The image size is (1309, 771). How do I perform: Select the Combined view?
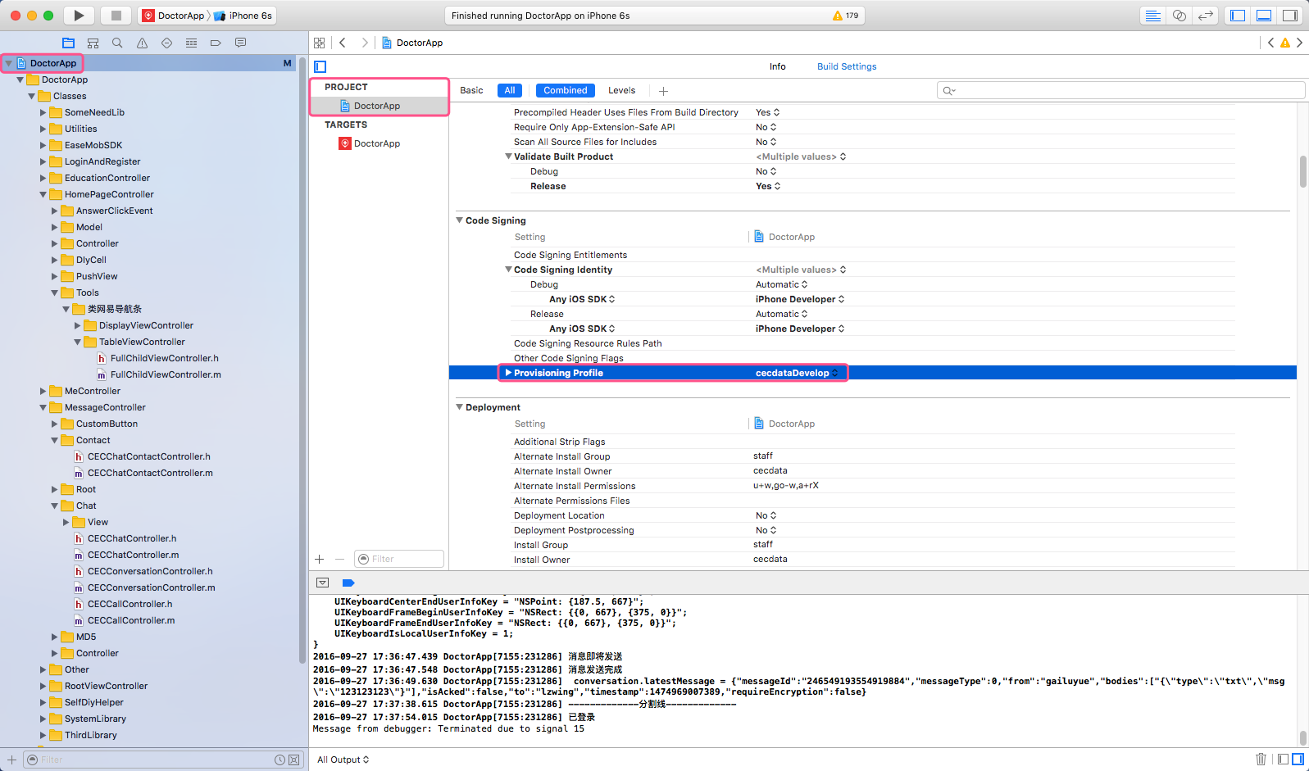pos(566,91)
